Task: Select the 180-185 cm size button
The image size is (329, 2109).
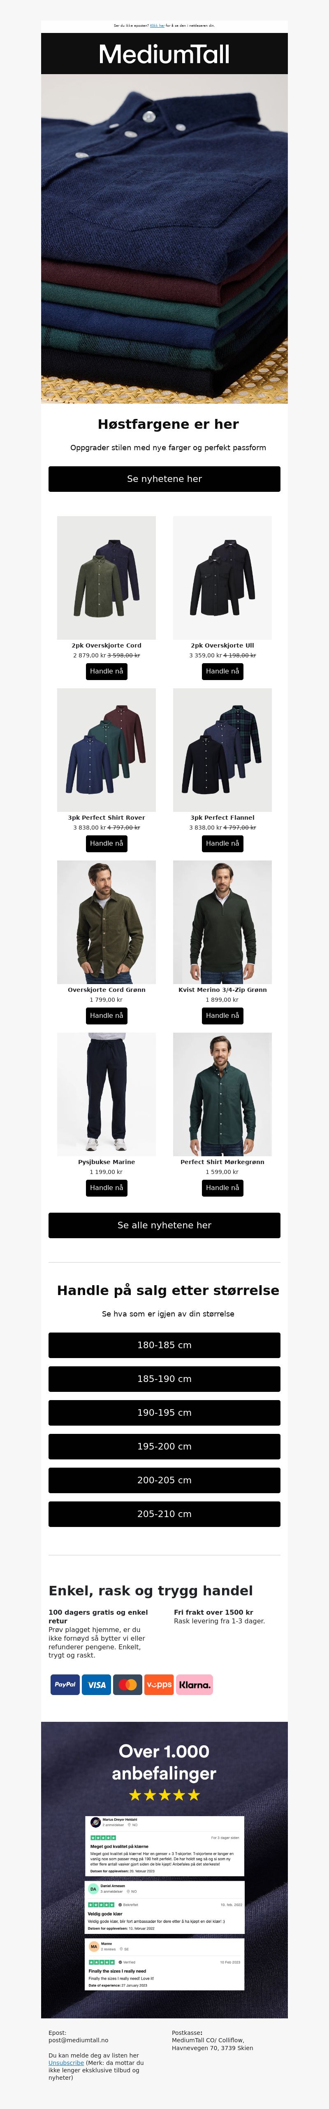Action: 164,1345
